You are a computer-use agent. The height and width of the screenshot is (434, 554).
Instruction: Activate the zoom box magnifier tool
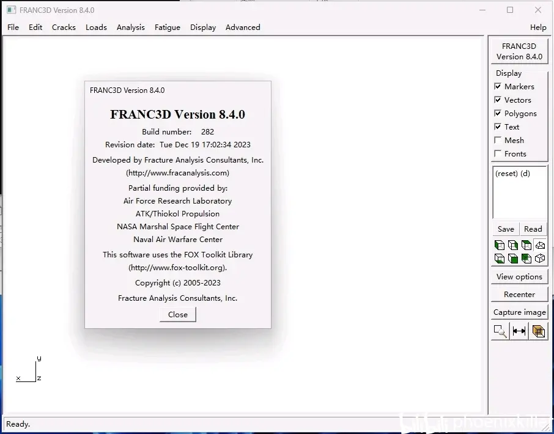click(x=500, y=331)
